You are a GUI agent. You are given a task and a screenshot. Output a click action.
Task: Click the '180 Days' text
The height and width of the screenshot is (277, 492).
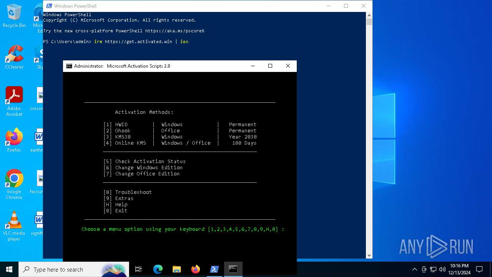[x=244, y=143]
